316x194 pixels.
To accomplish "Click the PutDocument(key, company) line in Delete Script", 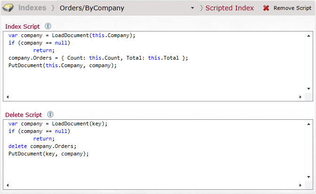I will (x=48, y=154).
